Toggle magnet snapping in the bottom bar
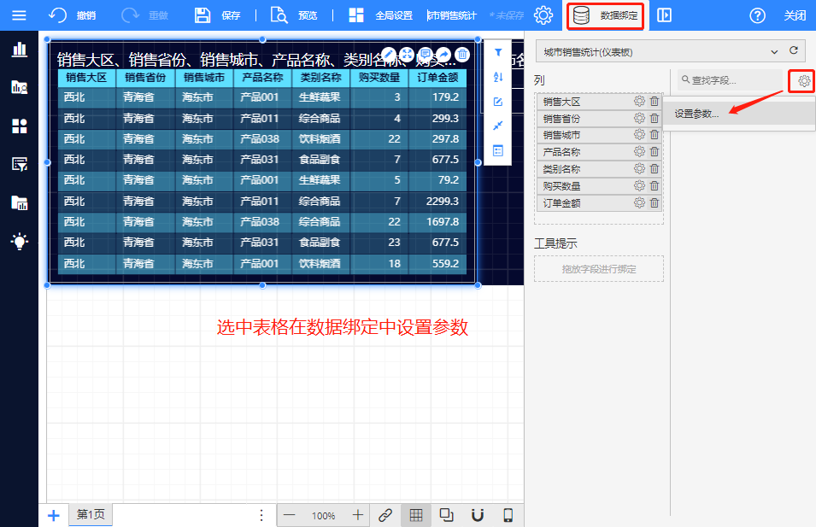This screenshot has height=527, width=816. point(478,515)
